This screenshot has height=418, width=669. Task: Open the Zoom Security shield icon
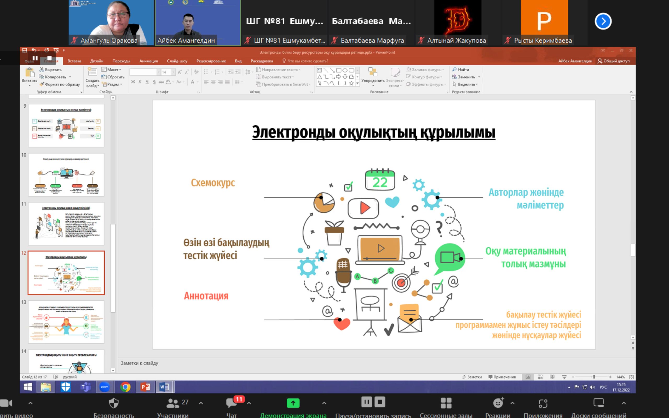pos(114,403)
